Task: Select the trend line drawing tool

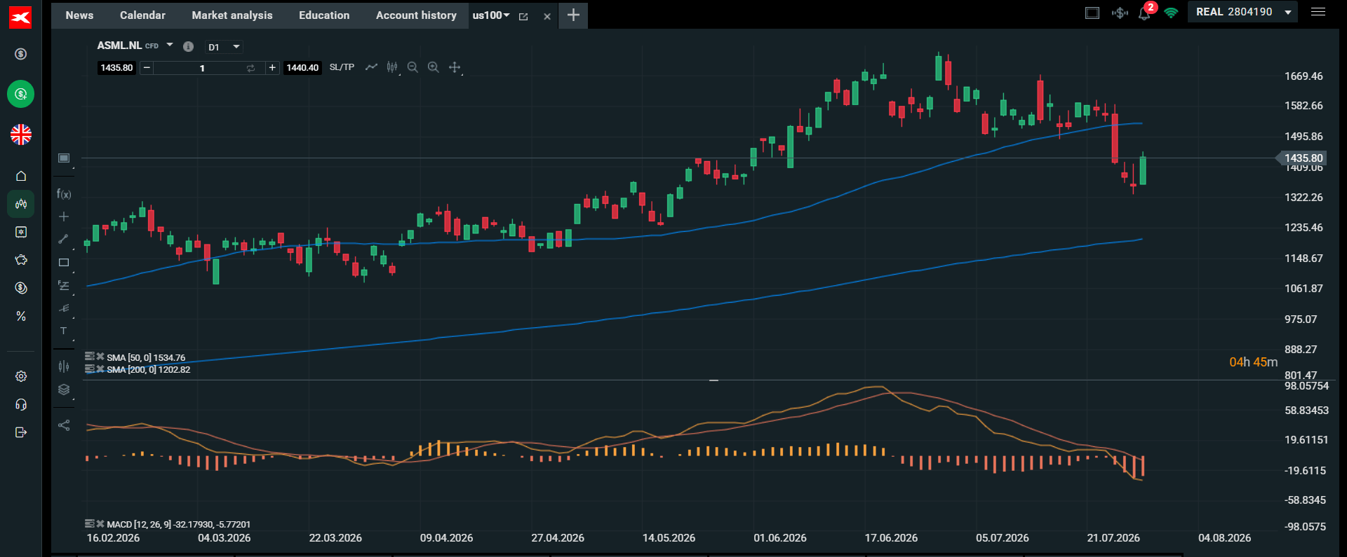Action: point(63,239)
